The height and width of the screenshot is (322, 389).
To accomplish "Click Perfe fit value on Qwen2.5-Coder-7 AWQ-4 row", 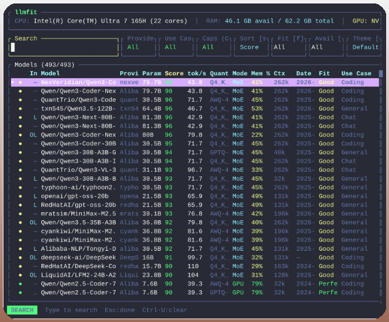I will pyautogui.click(x=328, y=284).
